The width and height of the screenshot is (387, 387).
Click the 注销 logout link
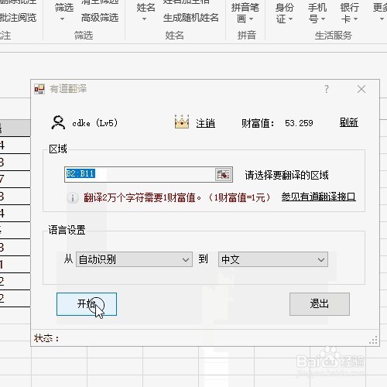tap(205, 123)
